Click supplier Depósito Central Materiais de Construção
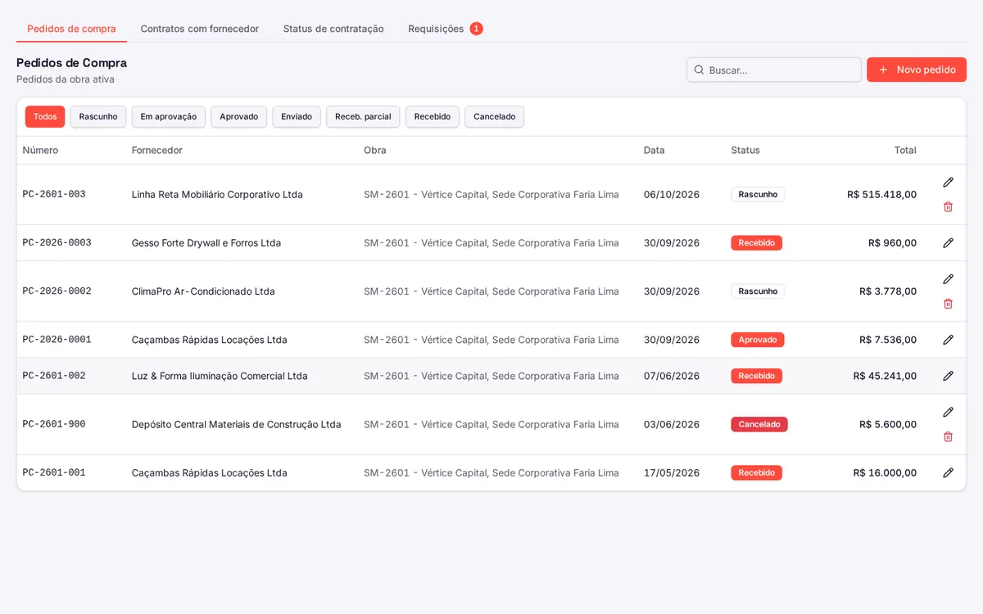Viewport: 983px width, 614px height. 237,424
